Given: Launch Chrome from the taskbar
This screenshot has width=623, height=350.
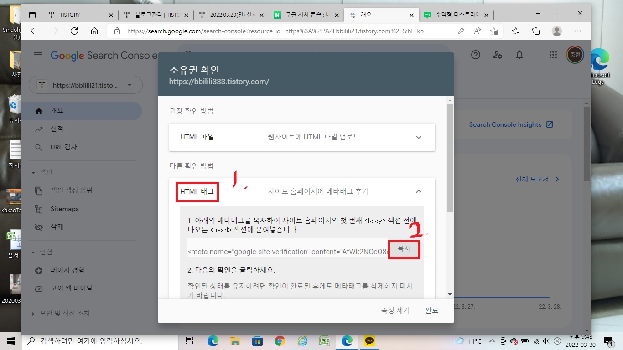Looking at the screenshot, I should (280, 341).
